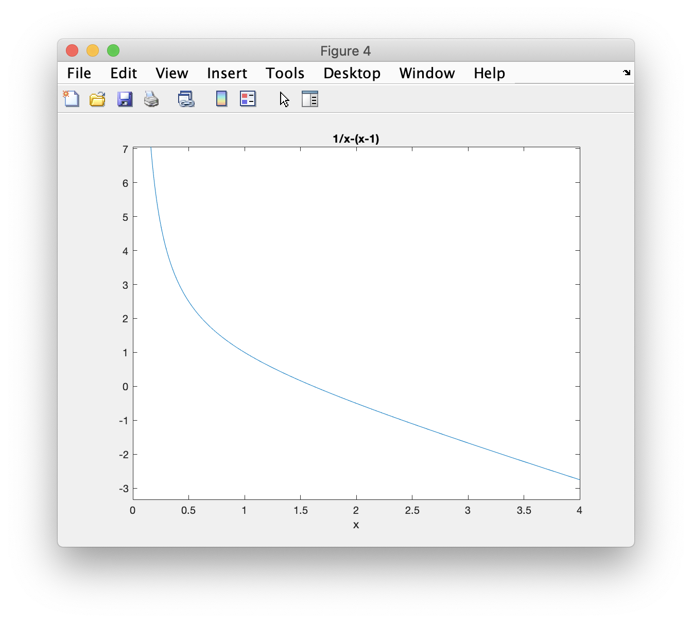Open the Tools menu
The width and height of the screenshot is (692, 623).
coord(285,73)
